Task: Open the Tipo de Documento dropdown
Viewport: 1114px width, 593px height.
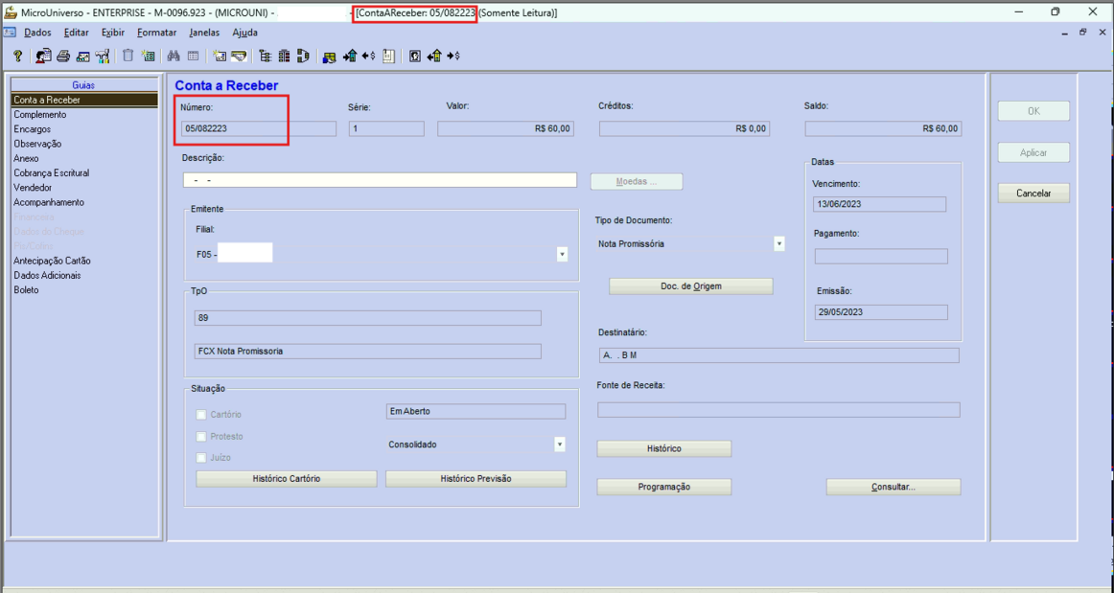Action: point(779,243)
